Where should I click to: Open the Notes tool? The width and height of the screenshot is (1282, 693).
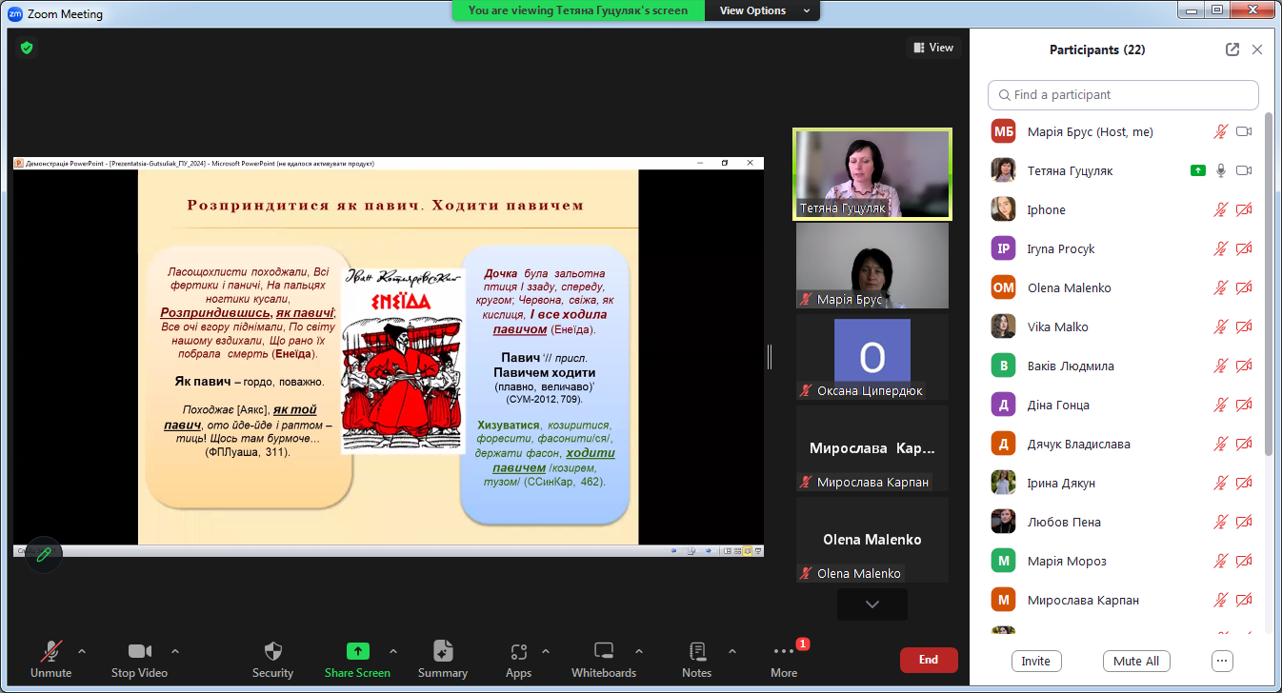tap(696, 652)
